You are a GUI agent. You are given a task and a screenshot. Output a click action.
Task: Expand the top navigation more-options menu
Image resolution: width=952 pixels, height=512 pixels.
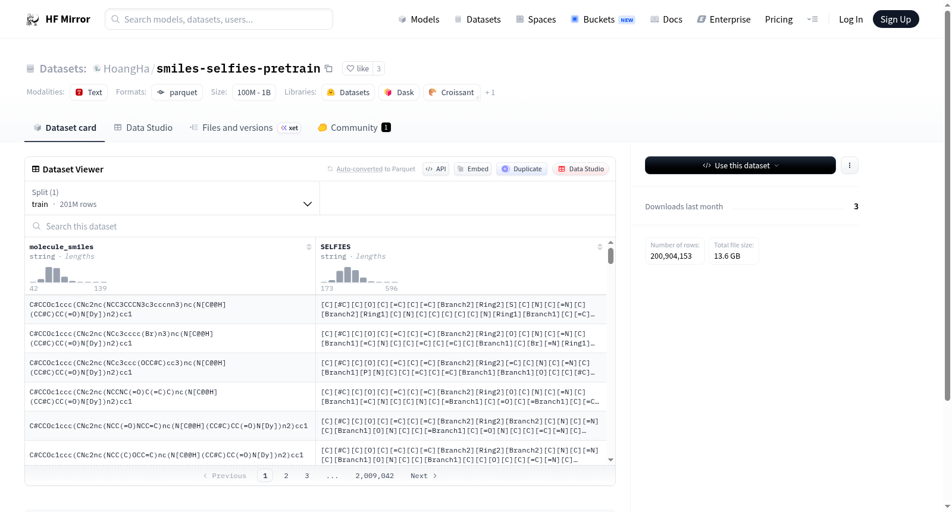[812, 20]
